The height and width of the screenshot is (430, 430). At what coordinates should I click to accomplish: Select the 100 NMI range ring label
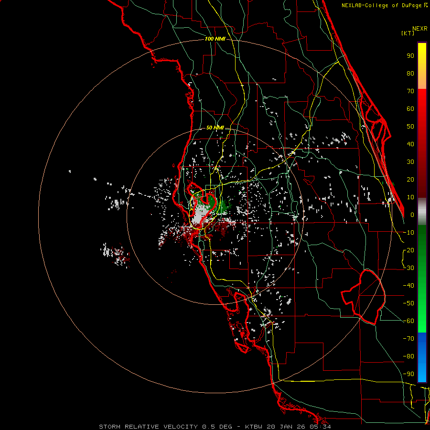pos(215,39)
